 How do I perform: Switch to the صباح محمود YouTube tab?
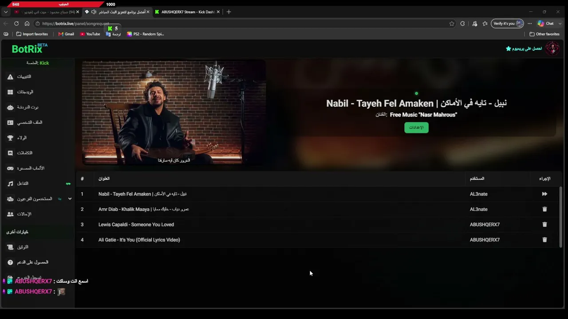click(x=46, y=12)
